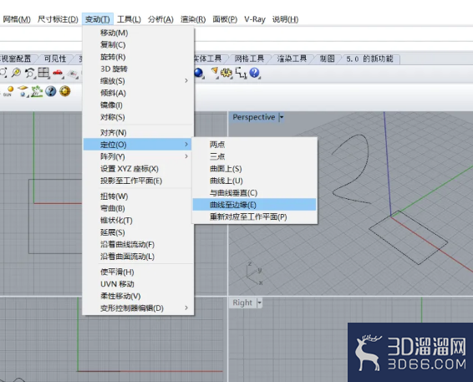Select 两点 in the 定位 submenu
Screen dimensions: 473x382
click(255, 145)
